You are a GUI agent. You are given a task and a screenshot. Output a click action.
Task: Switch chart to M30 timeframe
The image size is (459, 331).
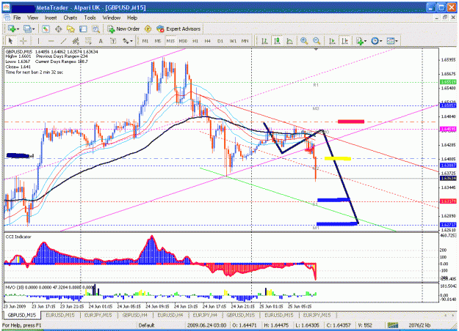pos(183,41)
